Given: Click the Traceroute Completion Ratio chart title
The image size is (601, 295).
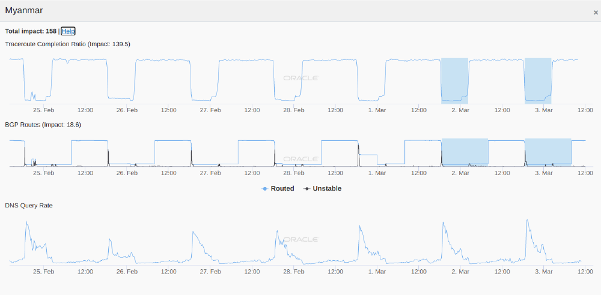Looking at the screenshot, I should tap(67, 44).
